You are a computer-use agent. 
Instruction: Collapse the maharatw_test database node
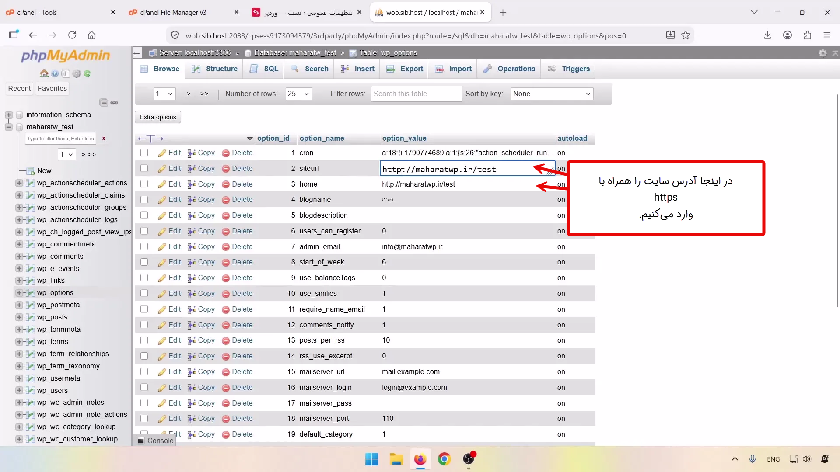8,127
